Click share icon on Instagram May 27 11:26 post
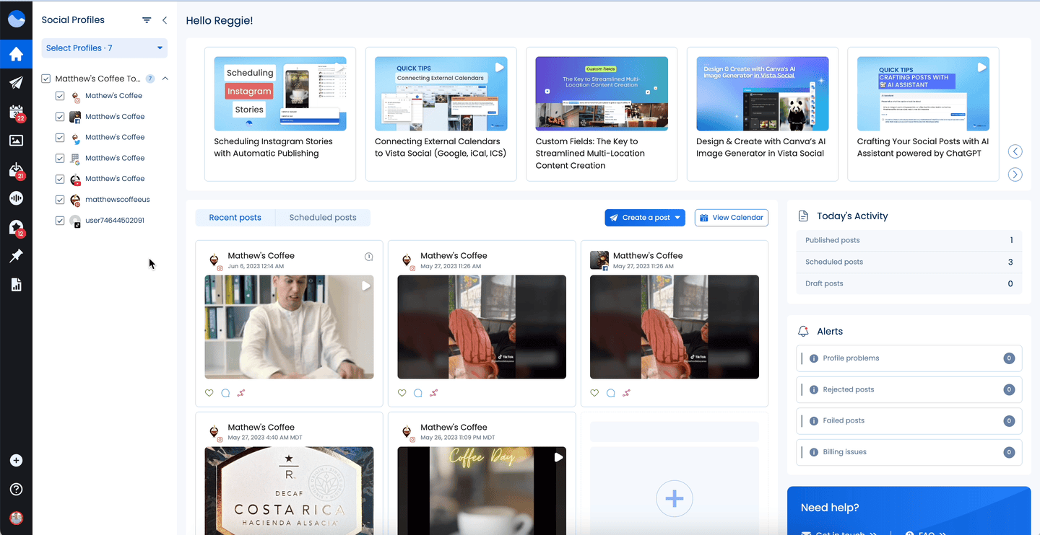This screenshot has height=535, width=1040. 434,393
